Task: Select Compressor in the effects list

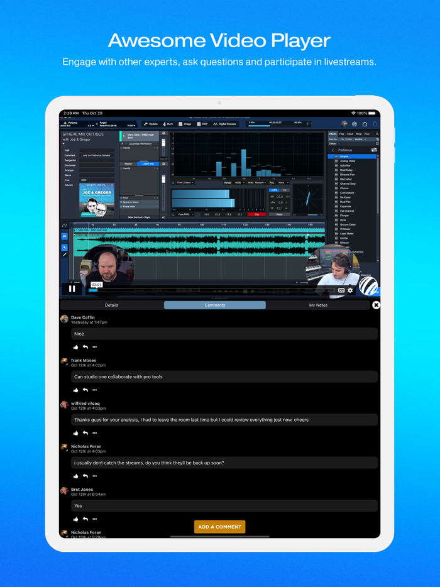Action: click(x=347, y=193)
